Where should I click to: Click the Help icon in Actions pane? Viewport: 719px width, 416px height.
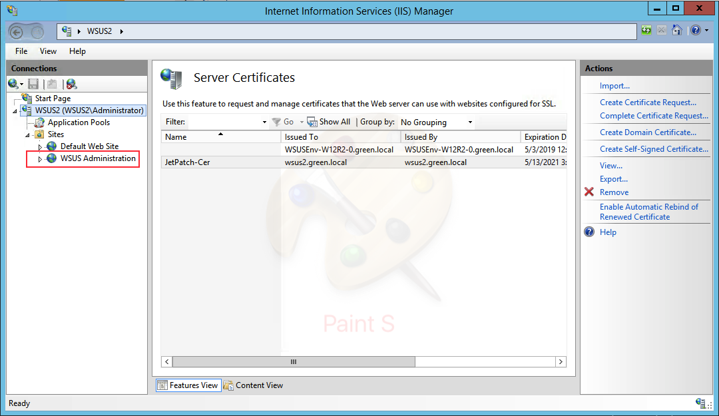589,232
